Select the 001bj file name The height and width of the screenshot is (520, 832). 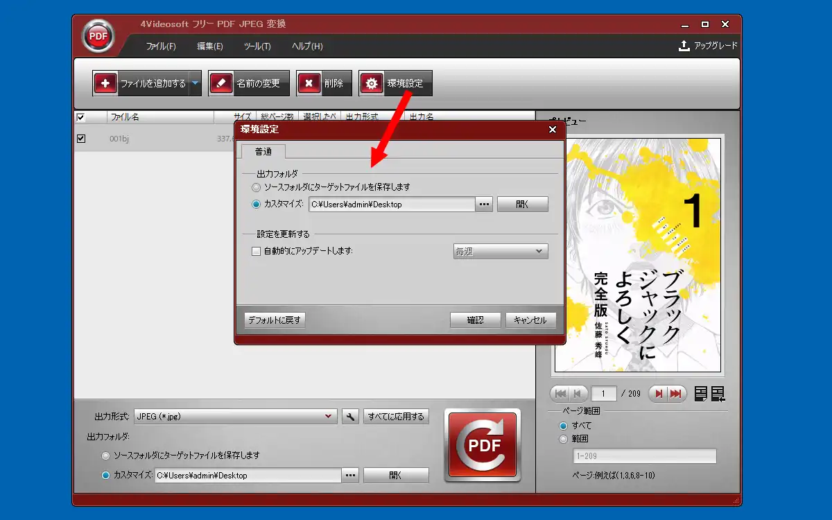(119, 139)
